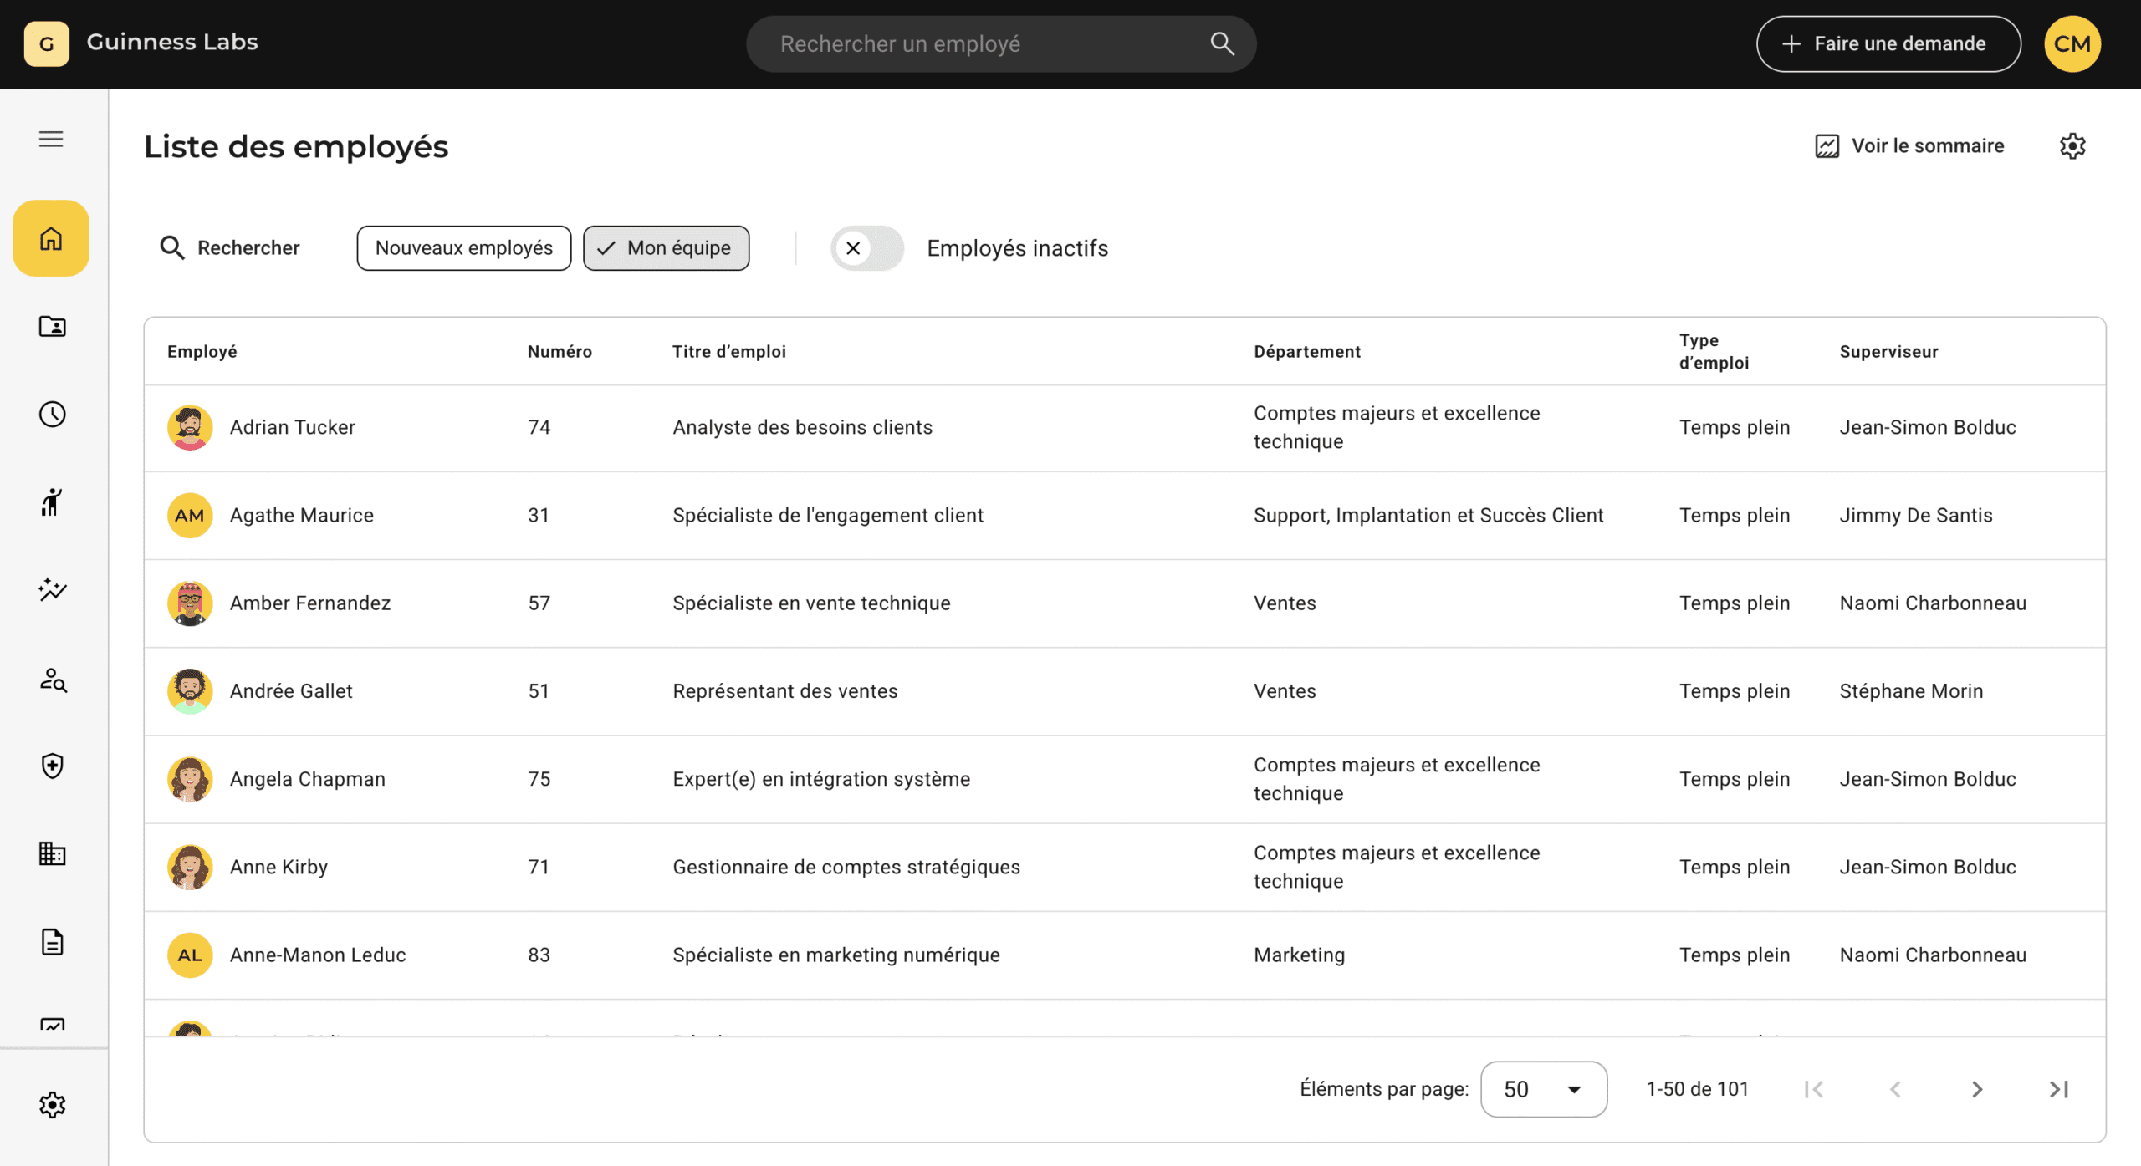Open the clock time-tracking icon in sidebar
This screenshot has height=1166, width=2141.
[52, 415]
